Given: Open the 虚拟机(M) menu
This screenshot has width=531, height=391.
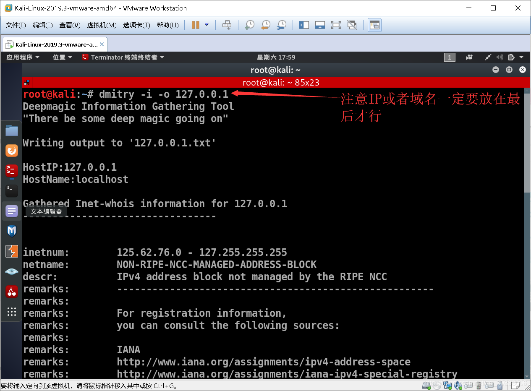Looking at the screenshot, I should (x=102, y=25).
